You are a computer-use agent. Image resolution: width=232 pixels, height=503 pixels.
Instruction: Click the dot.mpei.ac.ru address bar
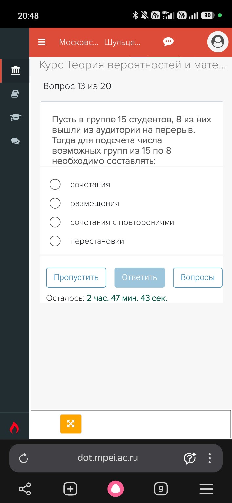[x=108, y=458]
